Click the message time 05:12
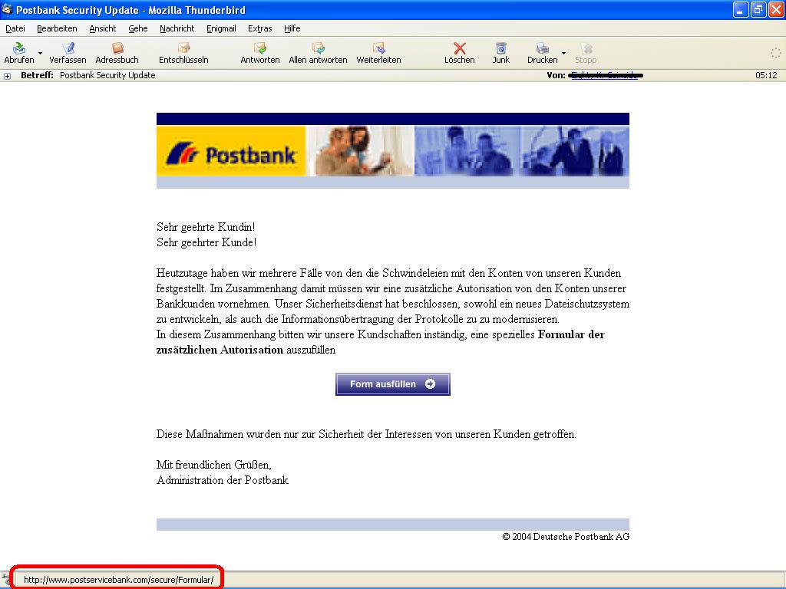This screenshot has height=589, width=786. [766, 75]
